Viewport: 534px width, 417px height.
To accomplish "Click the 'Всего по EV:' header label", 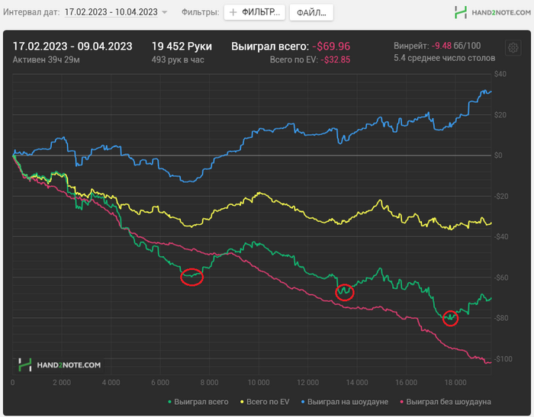I will tap(294, 59).
